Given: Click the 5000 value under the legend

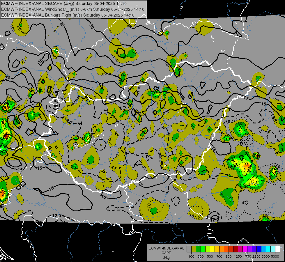Looking at the screenshot, I should [x=275, y=256].
